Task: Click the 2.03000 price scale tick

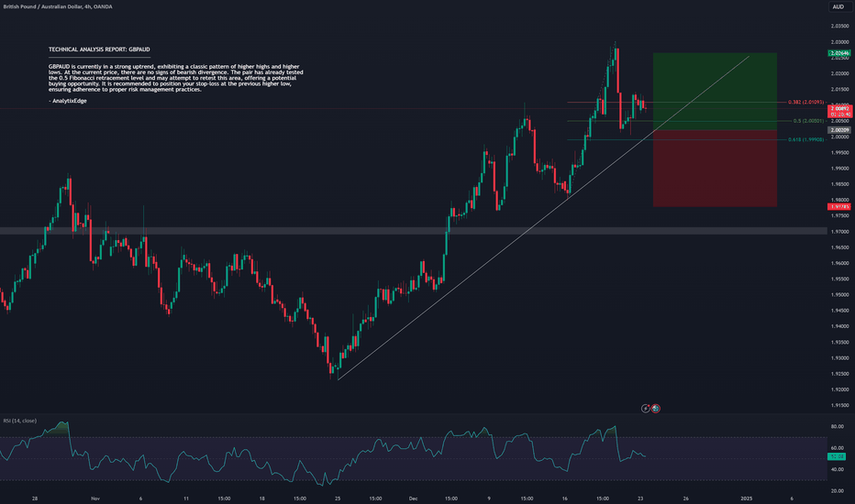Action: [839, 41]
